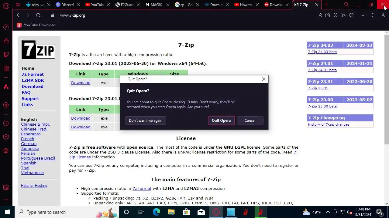Switch to the first YouTube tab
This screenshot has width=389, height=218.
click(x=97, y=5)
